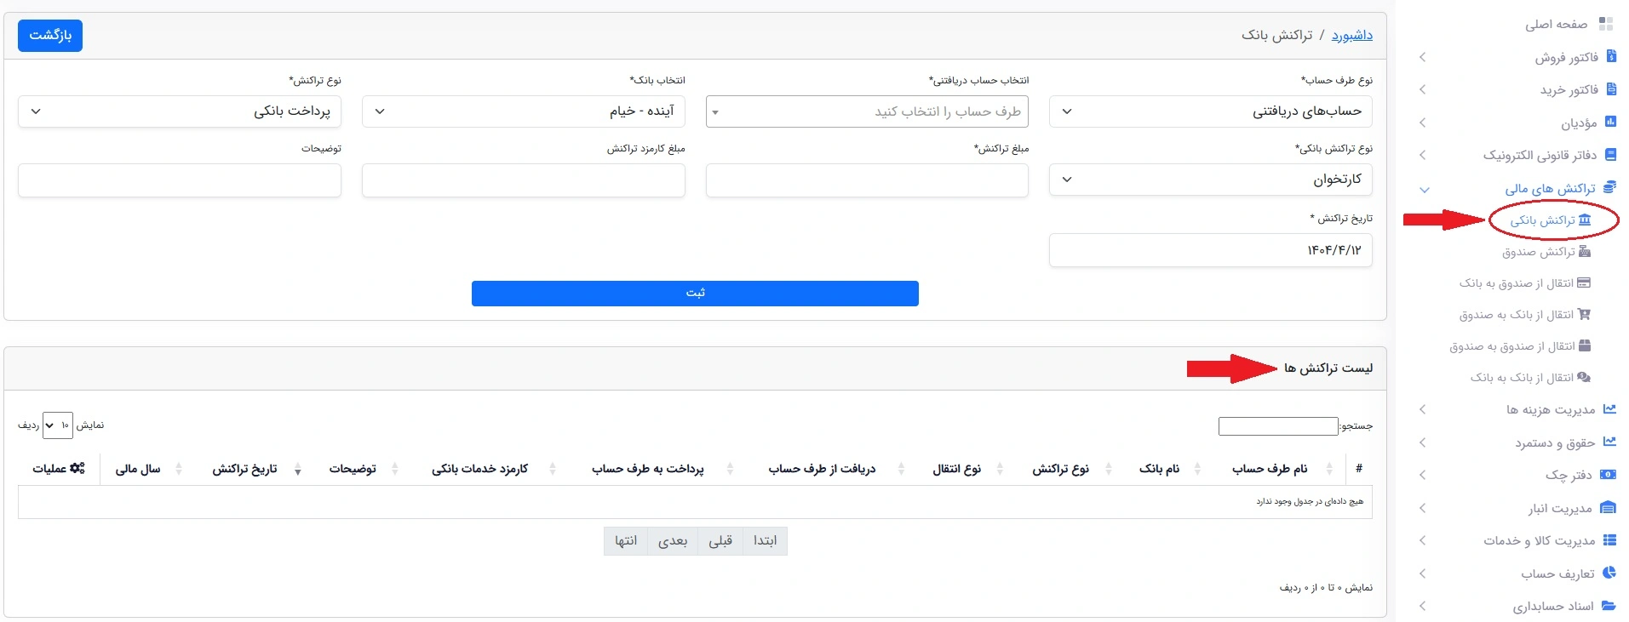Open تراکنش صندوق cash register icon
The image size is (1629, 622).
pyautogui.click(x=1585, y=251)
